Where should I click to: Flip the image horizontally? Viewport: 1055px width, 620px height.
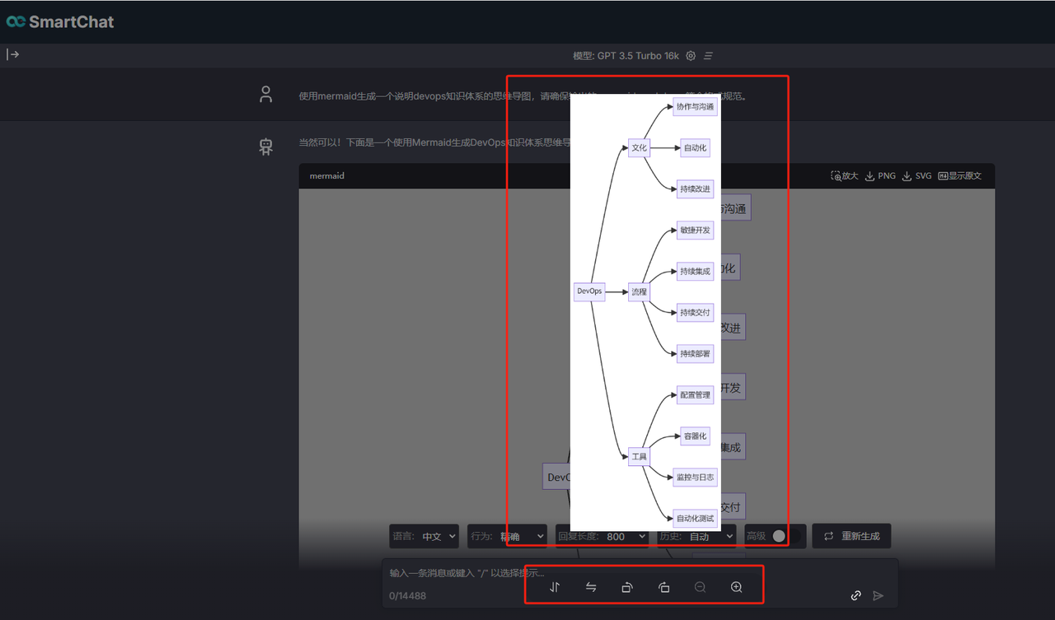pyautogui.click(x=591, y=587)
